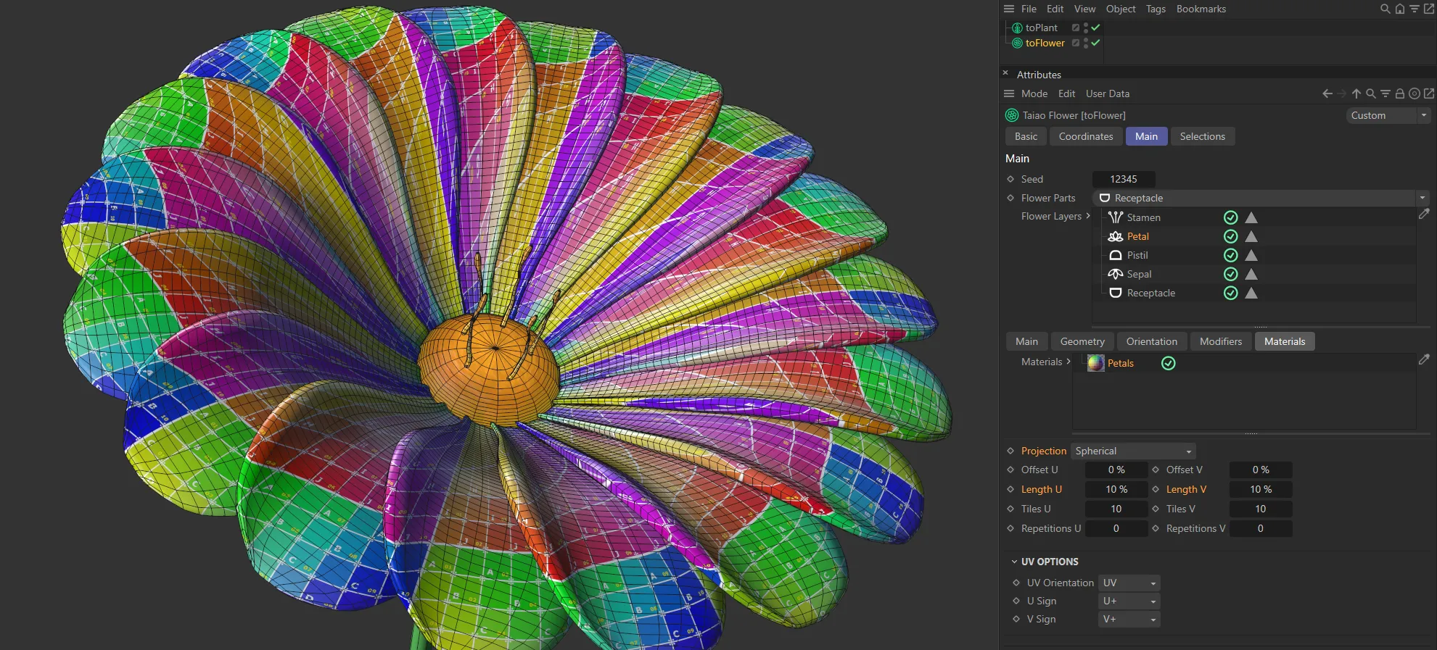The image size is (1437, 650).
Task: Toggle toFlower visibility dots
Action: tap(1085, 43)
